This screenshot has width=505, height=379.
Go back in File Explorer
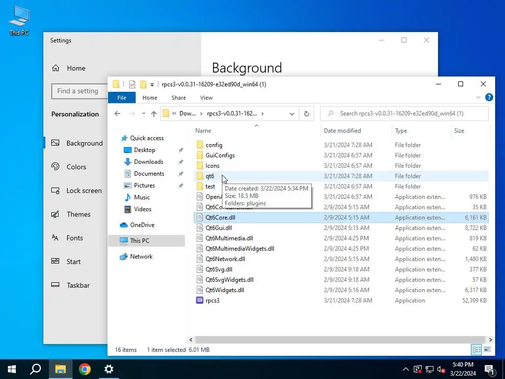tap(117, 114)
